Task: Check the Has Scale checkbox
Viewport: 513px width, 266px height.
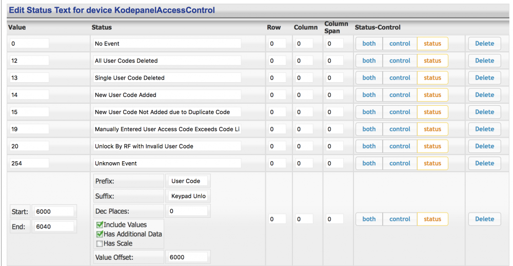Action: tap(100, 243)
